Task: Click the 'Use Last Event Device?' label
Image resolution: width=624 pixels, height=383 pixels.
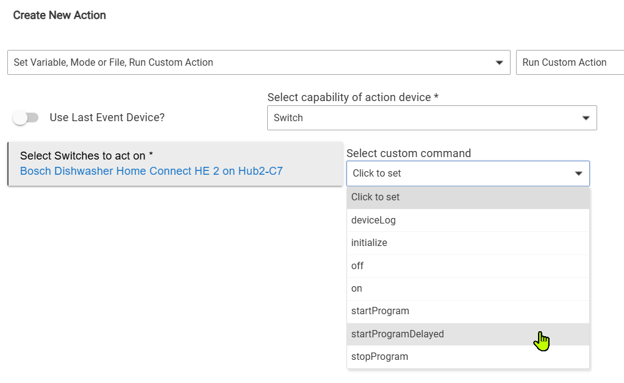Action: (107, 118)
